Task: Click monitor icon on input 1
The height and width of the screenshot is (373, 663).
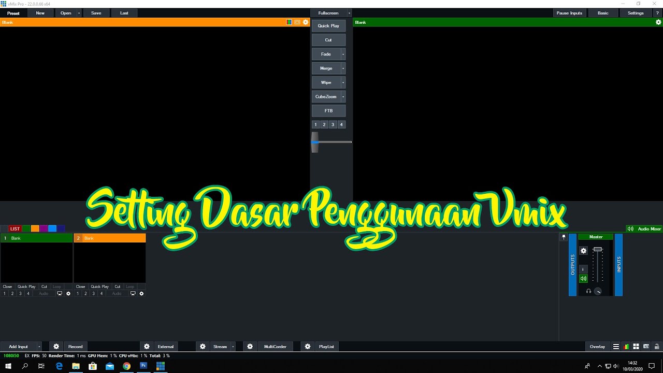Action: [60, 294]
